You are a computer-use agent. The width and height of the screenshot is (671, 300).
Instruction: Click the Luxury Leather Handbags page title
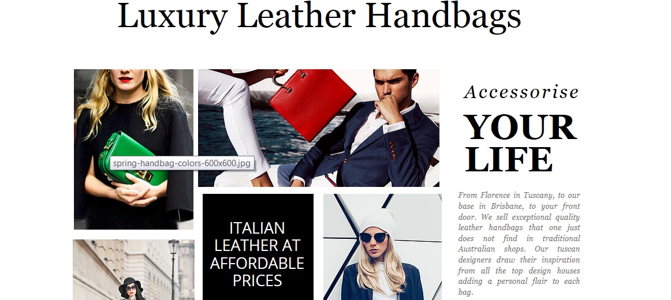pyautogui.click(x=319, y=16)
